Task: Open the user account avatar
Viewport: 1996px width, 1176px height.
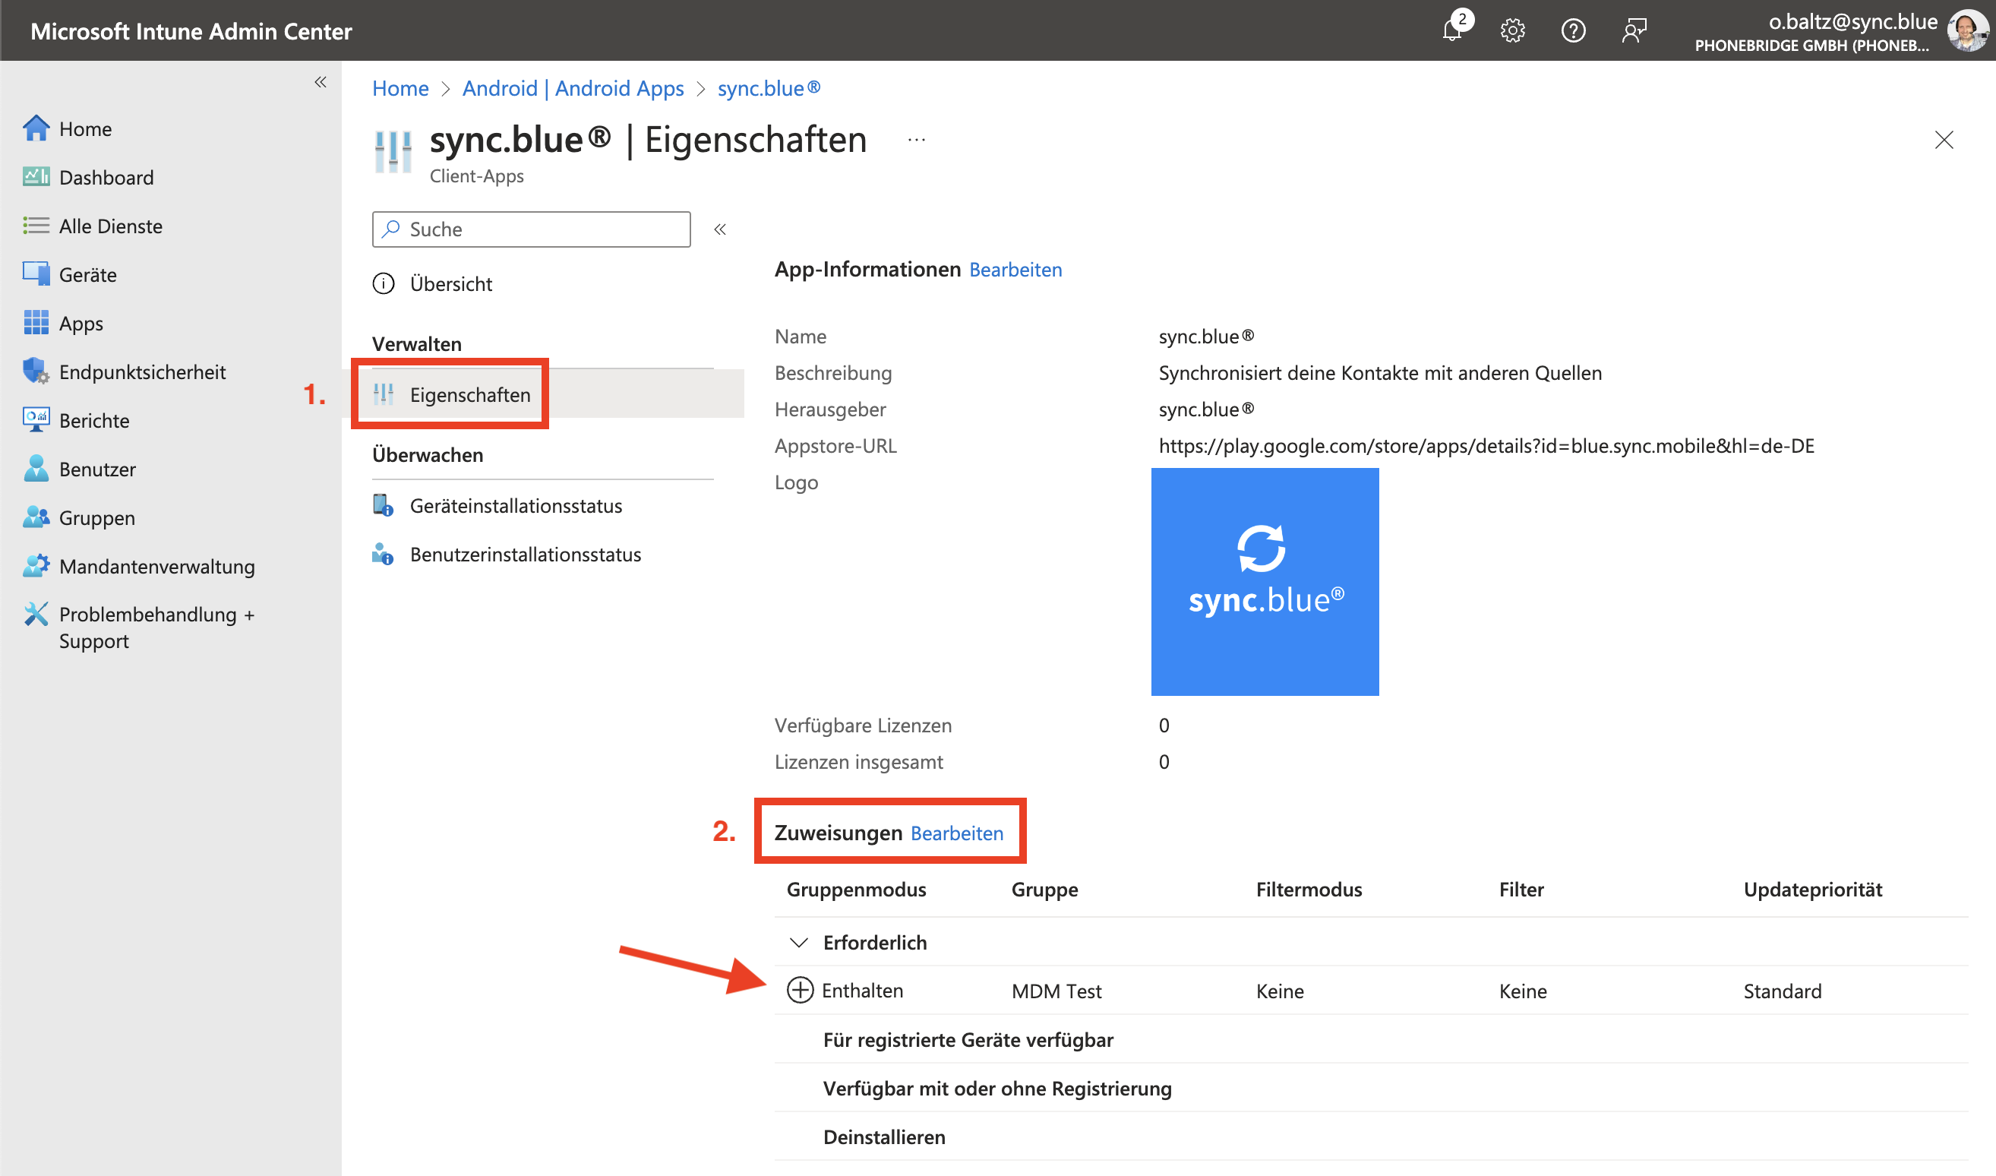Action: pyautogui.click(x=1967, y=31)
